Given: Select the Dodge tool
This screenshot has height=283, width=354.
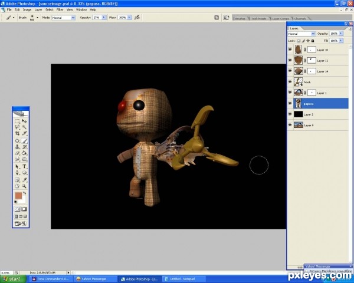Looking at the screenshot, I should pyautogui.click(x=24, y=159).
